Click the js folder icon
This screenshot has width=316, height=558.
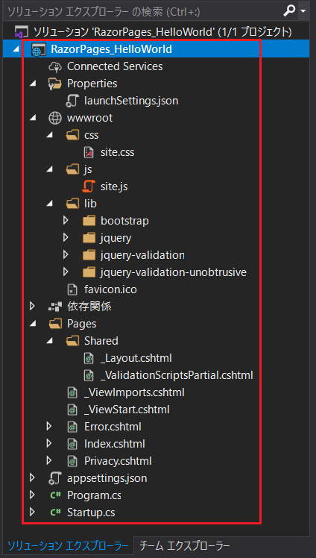point(72,170)
